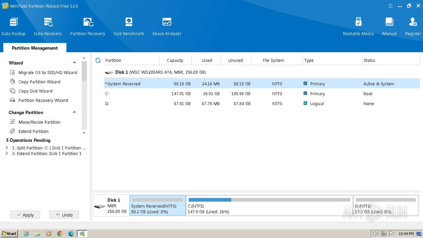Open the Partition Recovery toolbar tool
This screenshot has height=238, width=423.
click(x=88, y=26)
